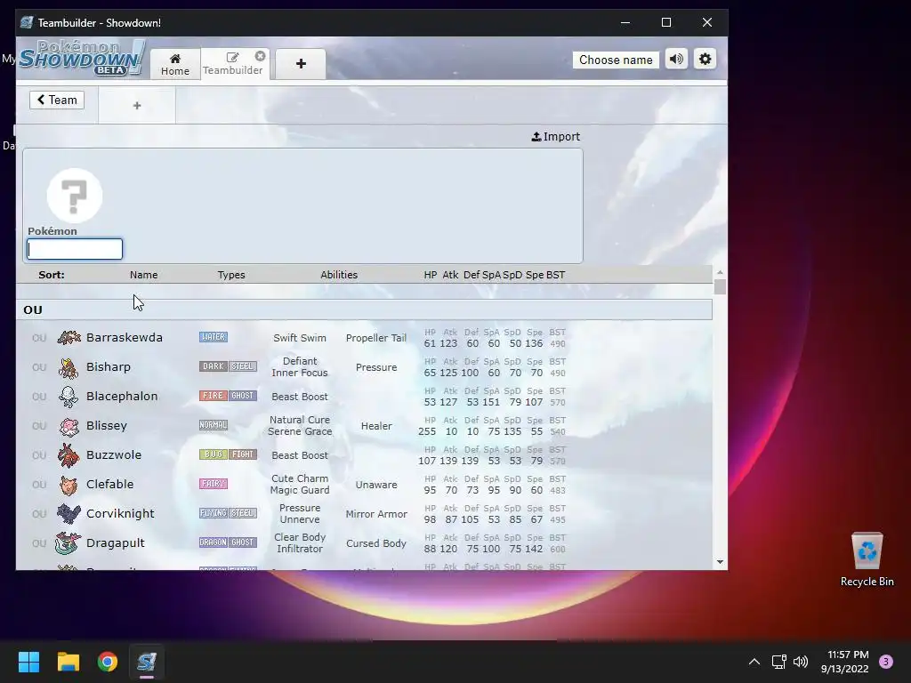The height and width of the screenshot is (683, 911).
Task: Add a new Pokémon slot with plus tab
Action: (x=137, y=105)
